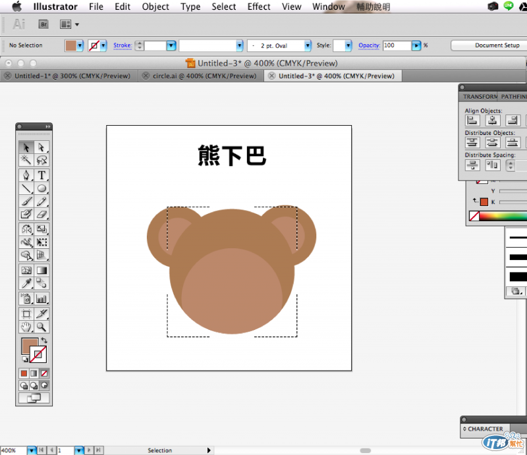Viewport: 527px width, 455px height.
Task: Open the Effect menu
Action: click(259, 7)
